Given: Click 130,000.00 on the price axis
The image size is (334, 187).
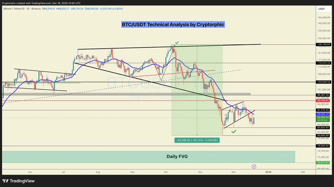Looking at the screenshot, I should (x=324, y=38).
